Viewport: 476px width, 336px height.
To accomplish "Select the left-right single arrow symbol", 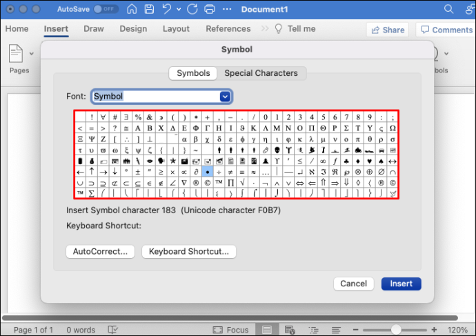I will point(393,161).
